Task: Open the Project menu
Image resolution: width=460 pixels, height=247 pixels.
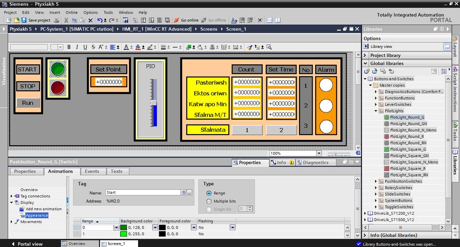Action: (x=10, y=12)
